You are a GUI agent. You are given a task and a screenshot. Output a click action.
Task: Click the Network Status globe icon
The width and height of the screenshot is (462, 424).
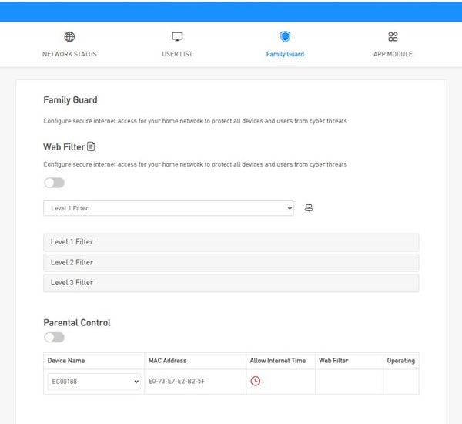(x=69, y=37)
